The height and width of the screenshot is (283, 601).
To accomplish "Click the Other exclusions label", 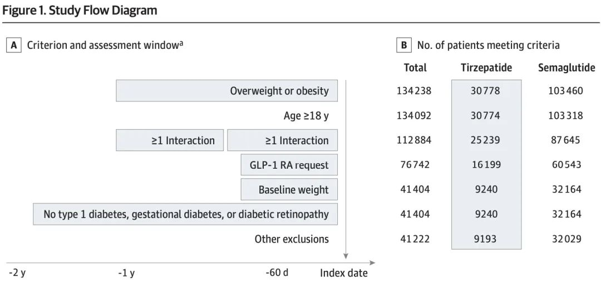I will coord(292,239).
